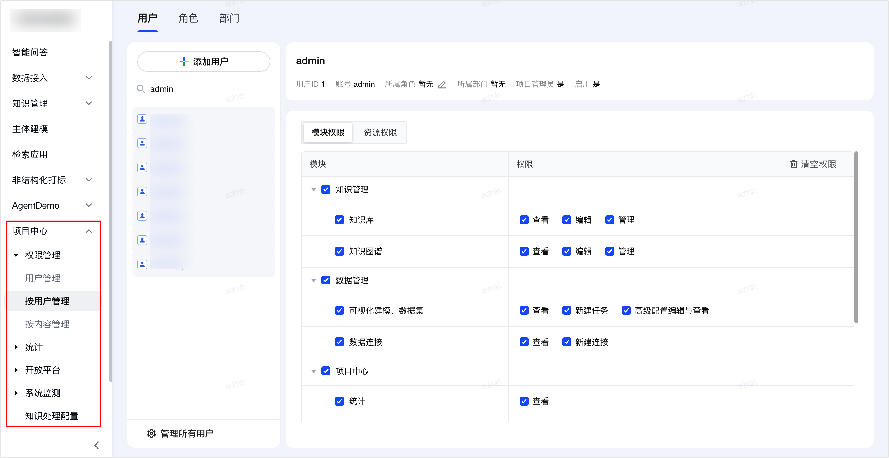
Task: Uncheck the 数据管理 module checkbox
Action: [326, 280]
